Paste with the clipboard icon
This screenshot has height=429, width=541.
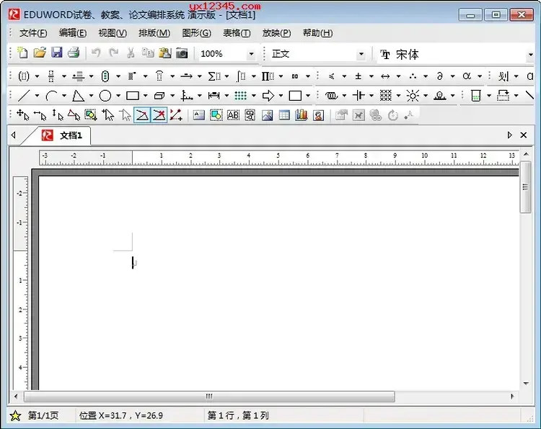point(165,53)
